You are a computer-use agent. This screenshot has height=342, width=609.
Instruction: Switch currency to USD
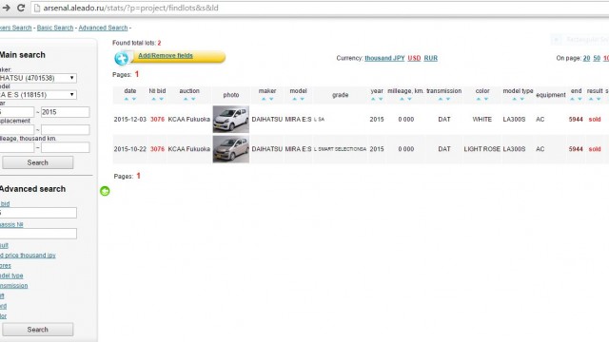click(x=414, y=58)
